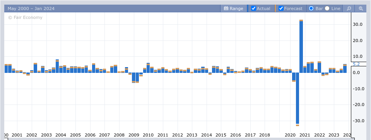Click the 2012 x-axis year label
Image resolution: width=371 pixels, height=140 pixels.
click(x=178, y=135)
